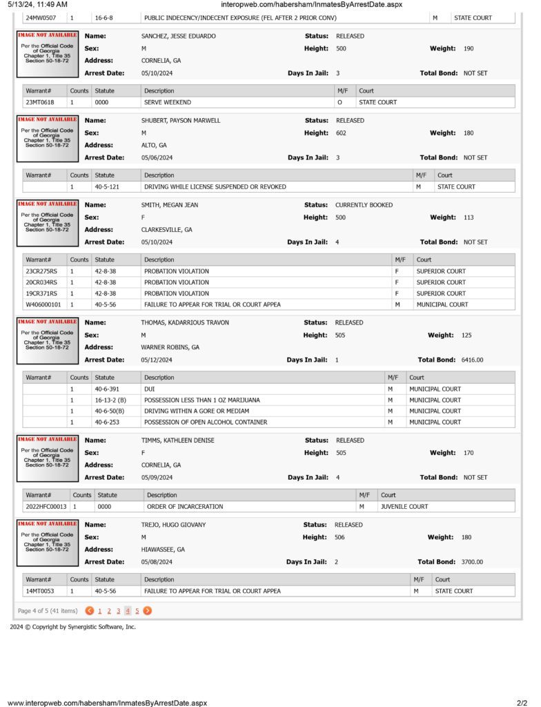Click image placeholder for Shubert, Payson Marwell

(x=48, y=138)
